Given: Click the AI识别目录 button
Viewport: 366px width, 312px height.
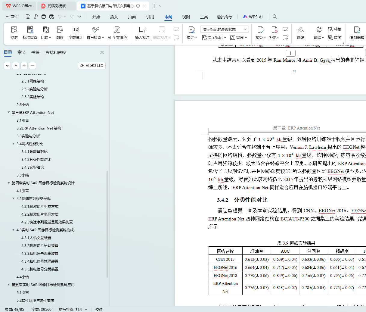Looking at the screenshot, I should coord(92,65).
